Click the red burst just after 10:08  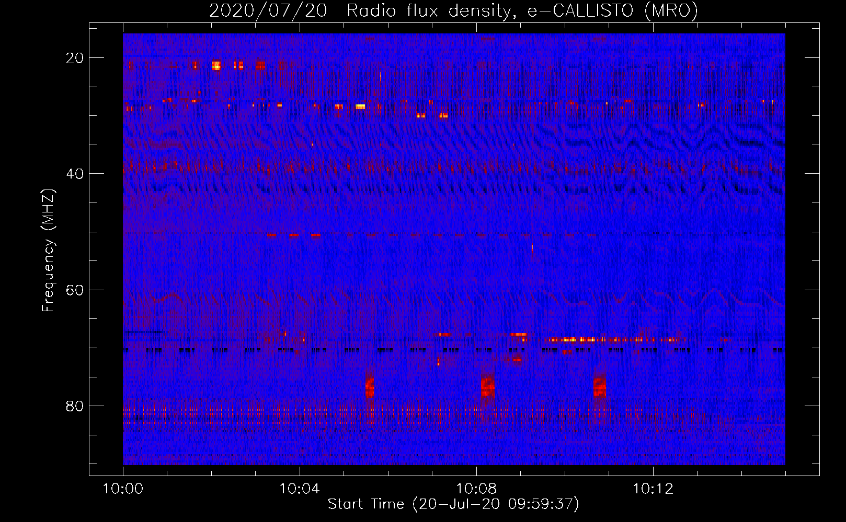pyautogui.click(x=487, y=387)
